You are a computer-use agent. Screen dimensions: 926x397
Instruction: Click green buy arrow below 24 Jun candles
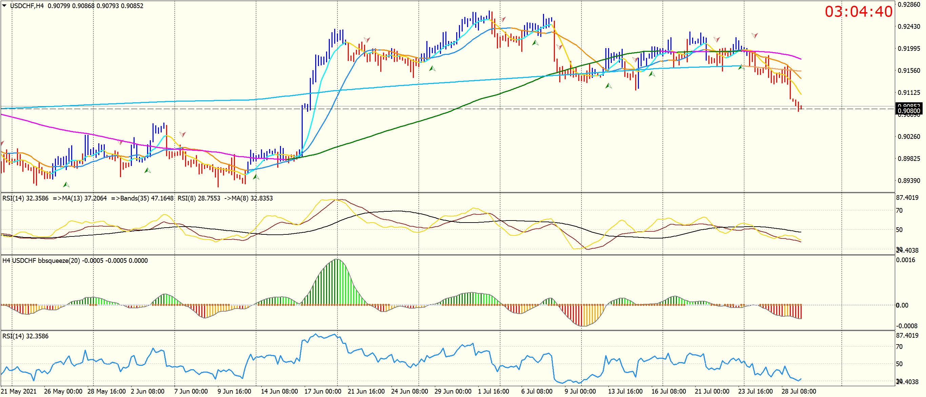point(432,68)
